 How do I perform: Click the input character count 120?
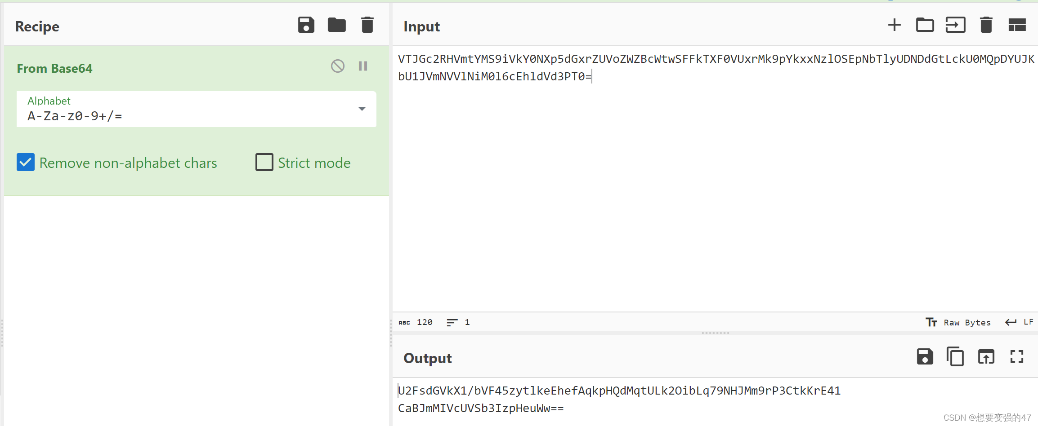(416, 322)
